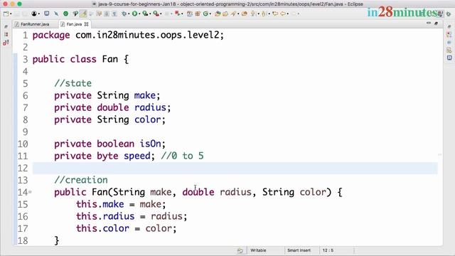Viewport: 455px width, 256px height.
Task: Click 'this.radius' on line 16
Action: (105, 216)
